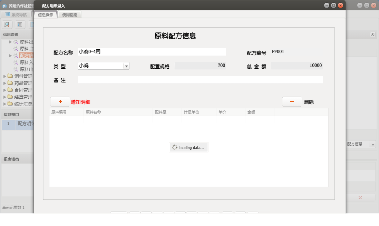Click the plus icon to add a detail row
Screen dimensions: 379x226
(59, 101)
